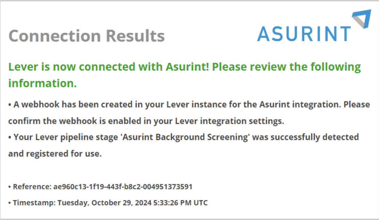The width and height of the screenshot is (379, 220).
Task: Click the time 5:33:26 PM UTC
Action: (x=181, y=203)
